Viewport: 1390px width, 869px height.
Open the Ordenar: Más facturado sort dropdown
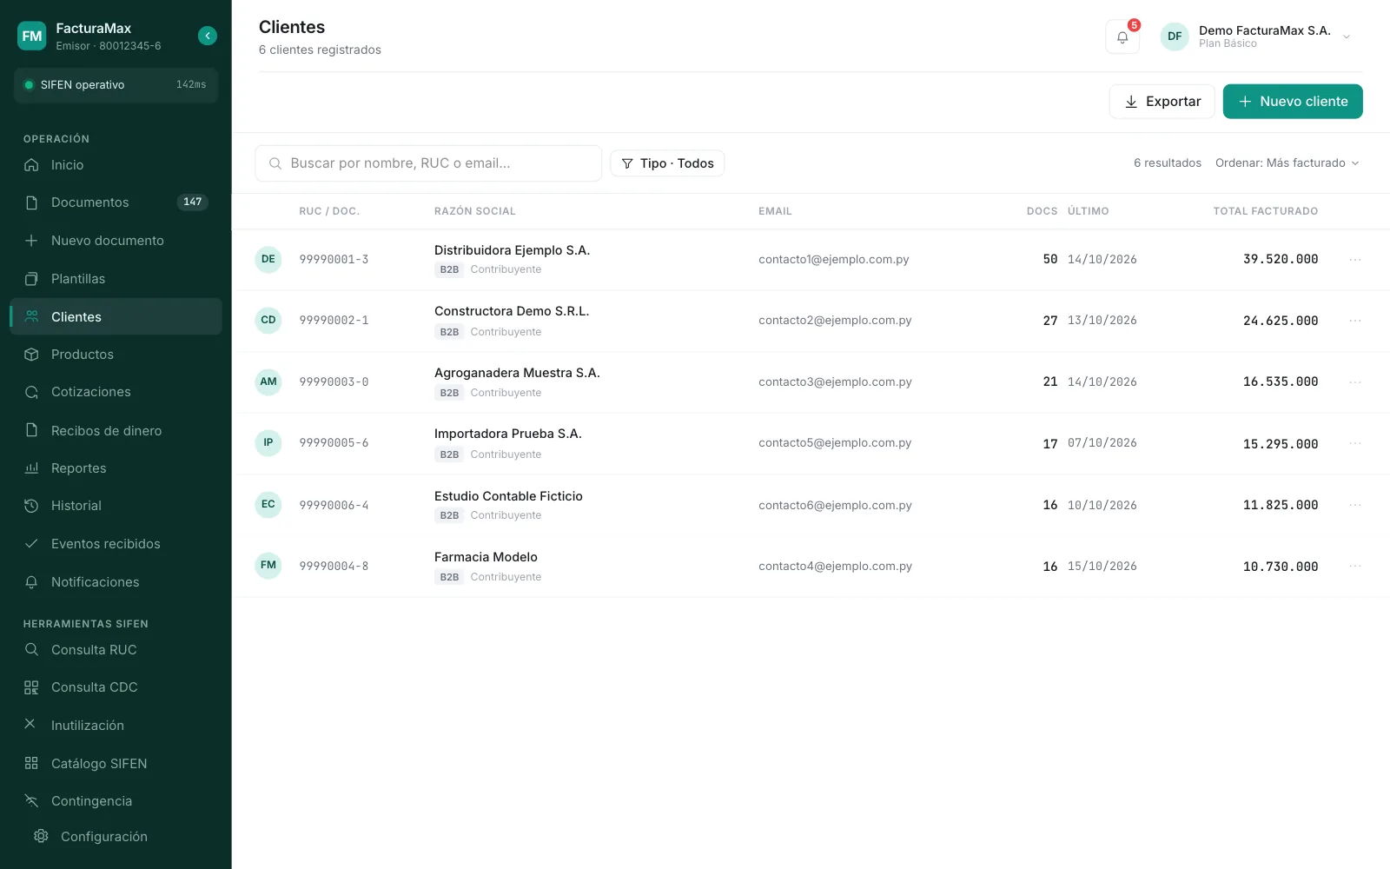[1287, 163]
